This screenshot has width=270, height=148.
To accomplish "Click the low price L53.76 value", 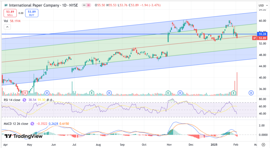I will coord(123,5).
